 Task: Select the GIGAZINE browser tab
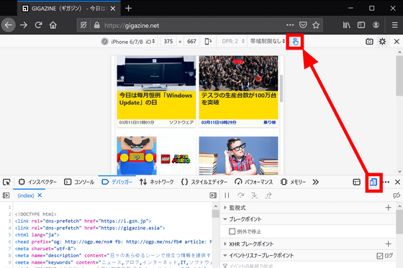pyautogui.click(x=69, y=9)
